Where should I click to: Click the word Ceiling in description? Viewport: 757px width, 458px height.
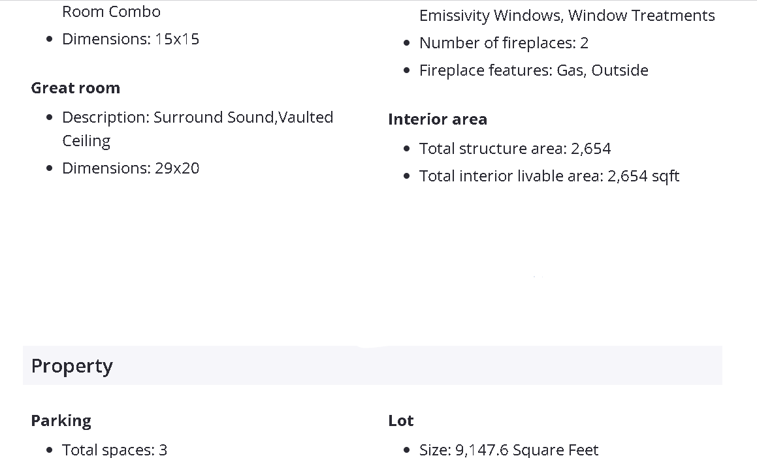[86, 141]
